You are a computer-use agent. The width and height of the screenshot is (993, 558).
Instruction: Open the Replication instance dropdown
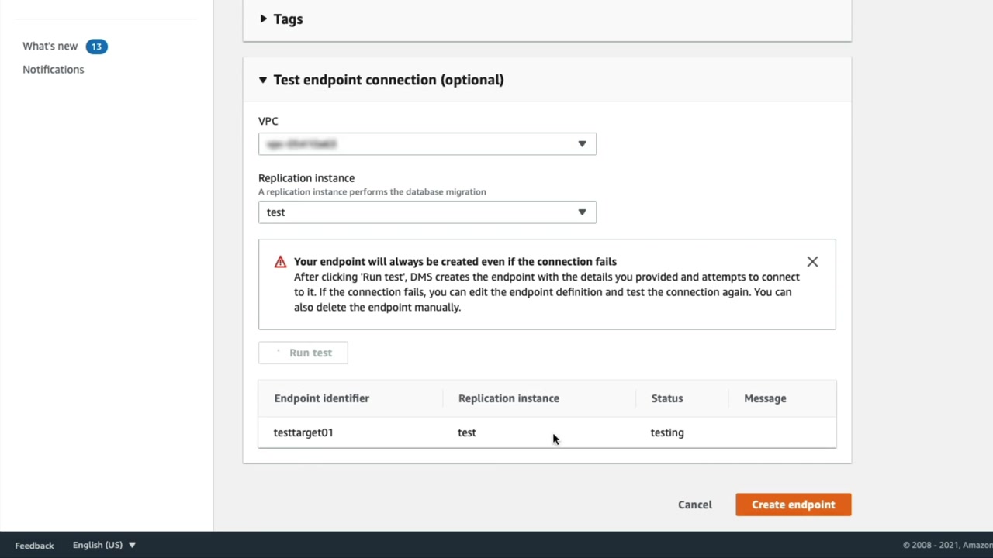427,212
